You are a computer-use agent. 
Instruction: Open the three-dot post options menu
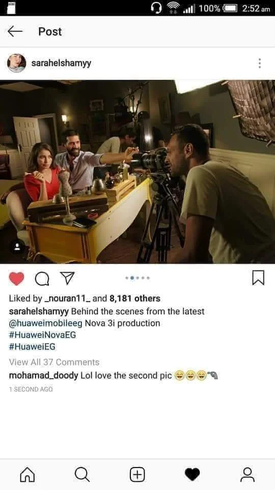click(259, 63)
